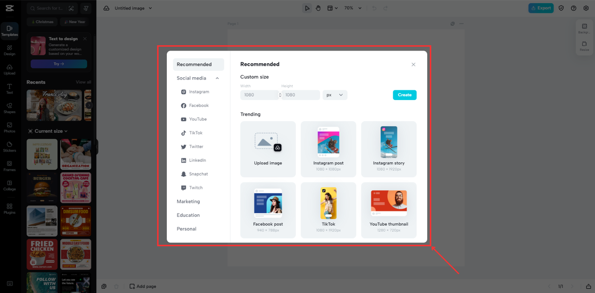The height and width of the screenshot is (293, 595).
Task: Open the Collage sidebar panel
Action: pos(9,186)
